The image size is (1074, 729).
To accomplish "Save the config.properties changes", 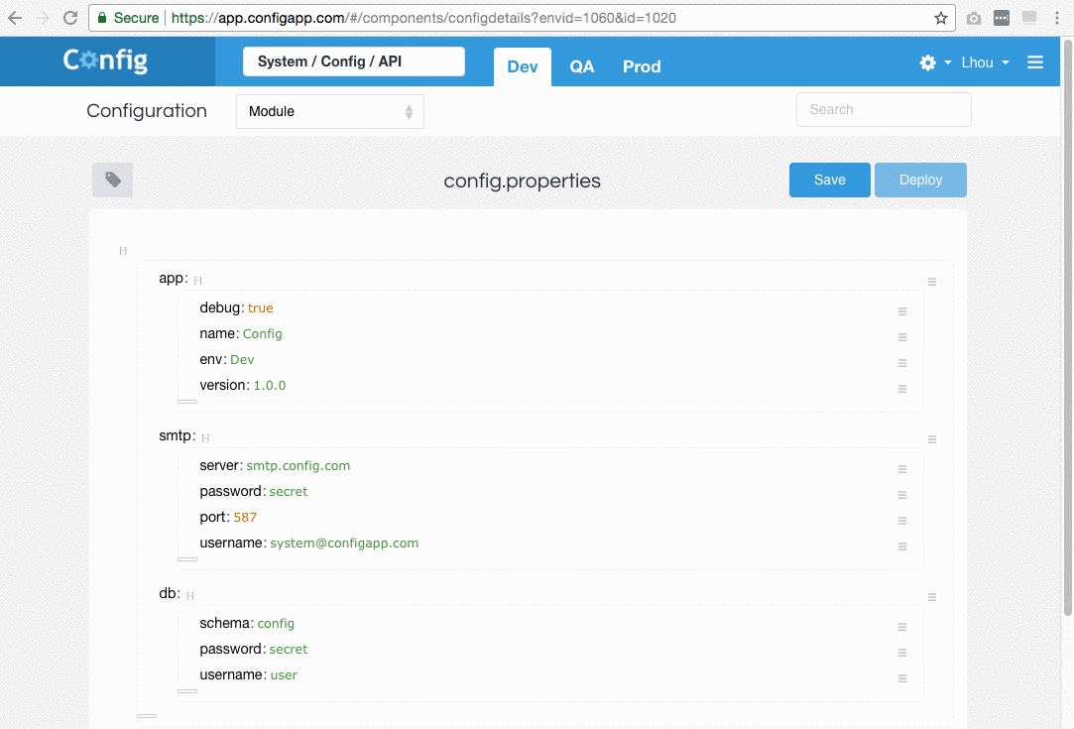I will pos(829,180).
